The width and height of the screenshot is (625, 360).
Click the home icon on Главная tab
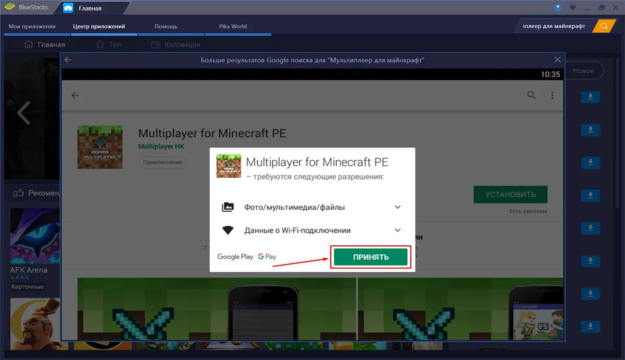[68, 8]
